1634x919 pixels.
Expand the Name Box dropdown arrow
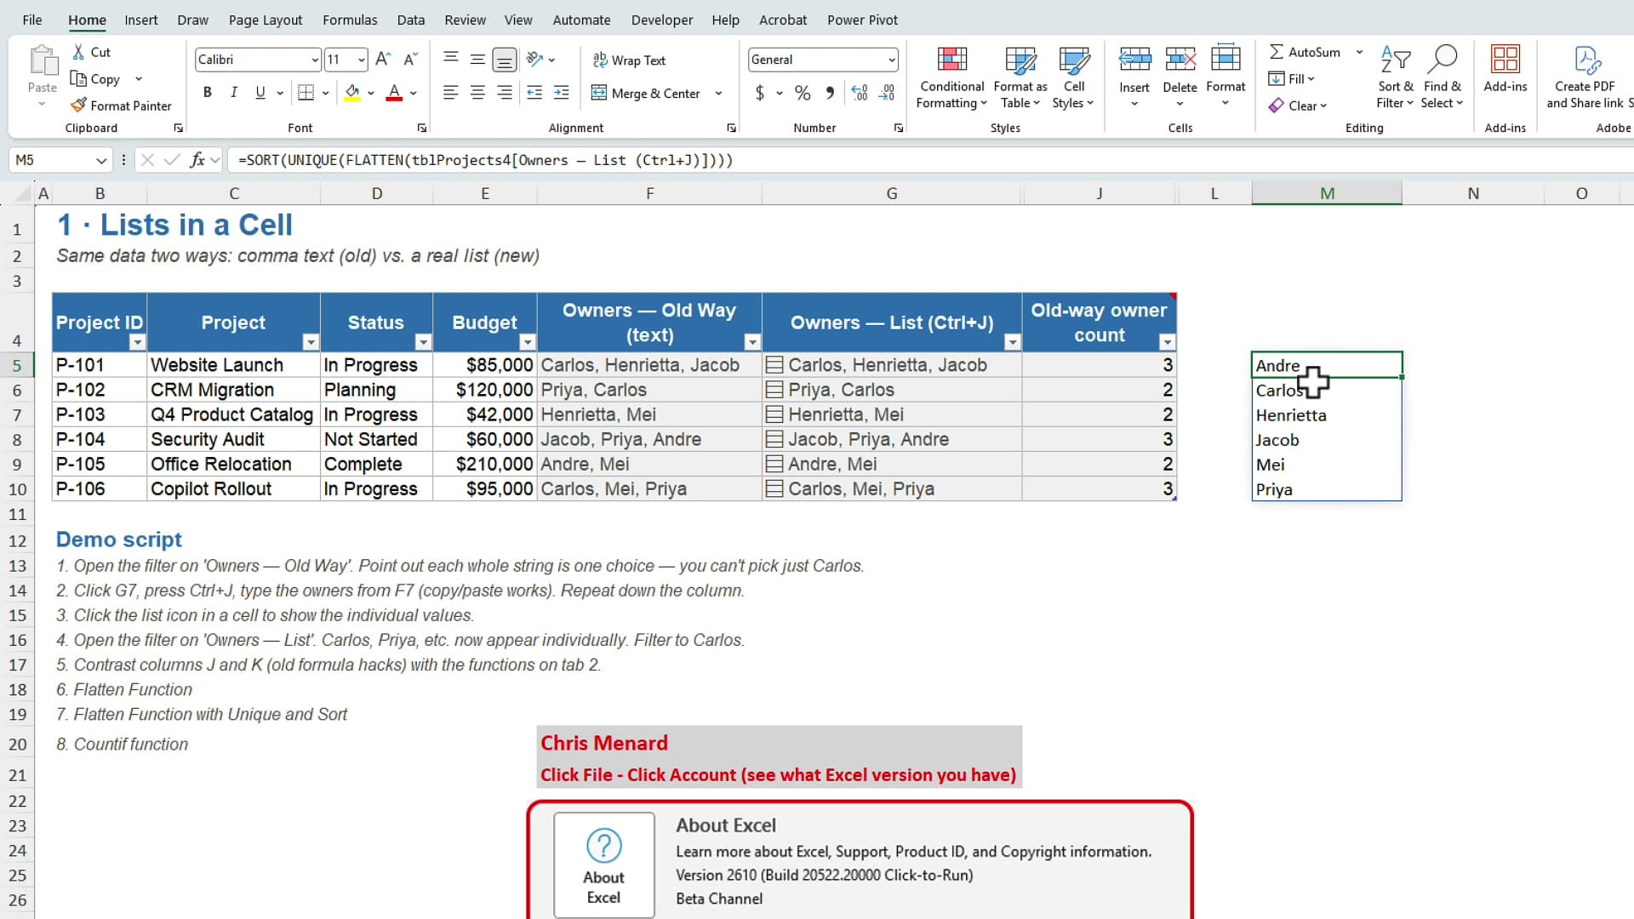coord(101,160)
